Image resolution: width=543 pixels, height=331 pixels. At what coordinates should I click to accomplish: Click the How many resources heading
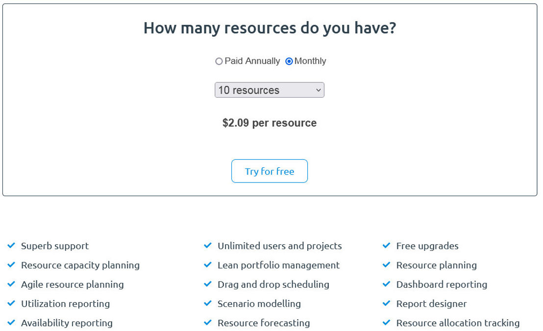click(270, 28)
